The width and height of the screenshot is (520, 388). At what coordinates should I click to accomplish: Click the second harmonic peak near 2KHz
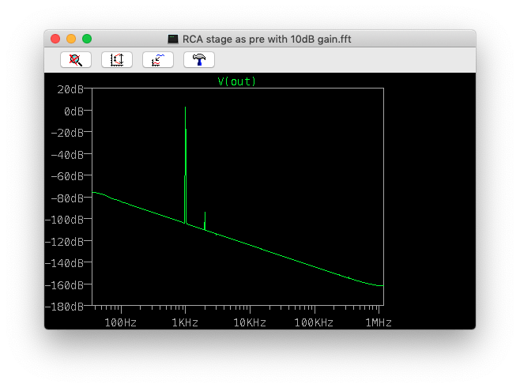coord(205,220)
